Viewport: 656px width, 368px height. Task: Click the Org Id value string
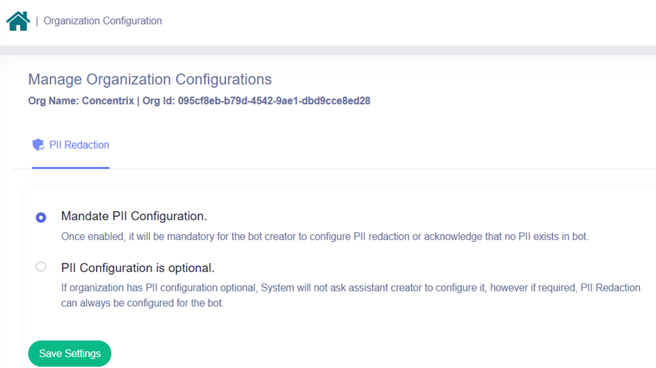pyautogui.click(x=274, y=101)
